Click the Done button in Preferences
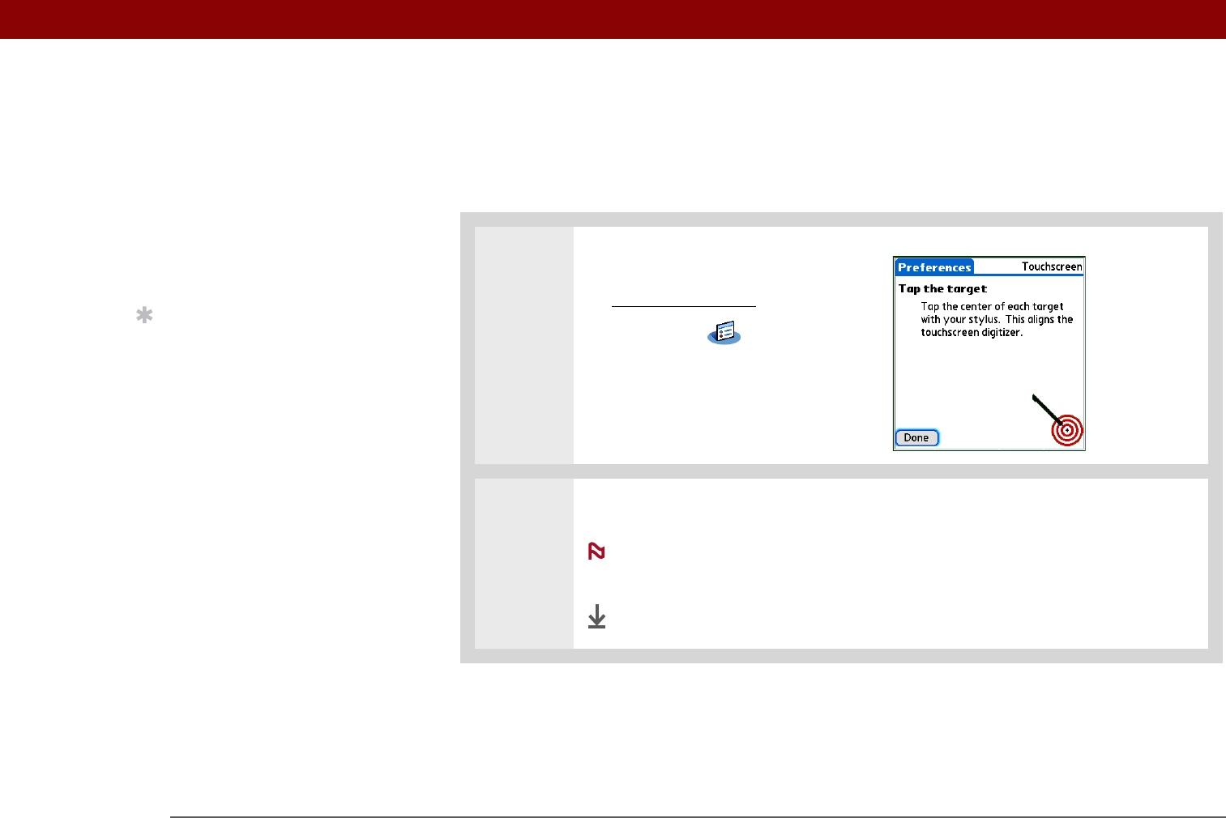The width and height of the screenshot is (1226, 818). point(916,438)
